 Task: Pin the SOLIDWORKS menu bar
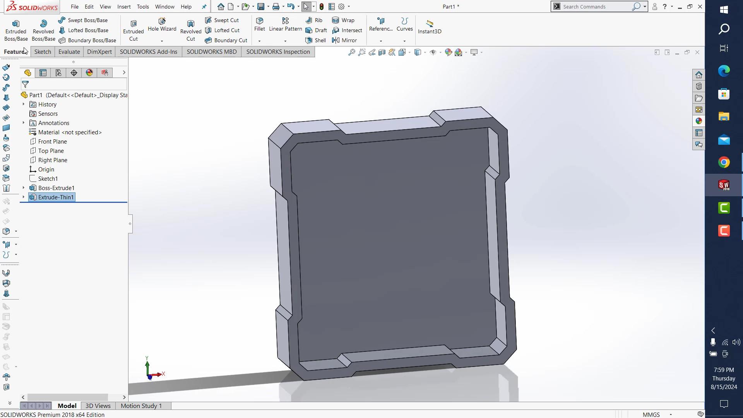204,7
